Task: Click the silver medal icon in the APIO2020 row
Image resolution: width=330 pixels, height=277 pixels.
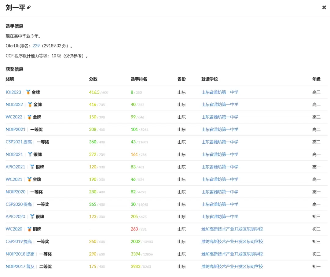Action: point(31,216)
